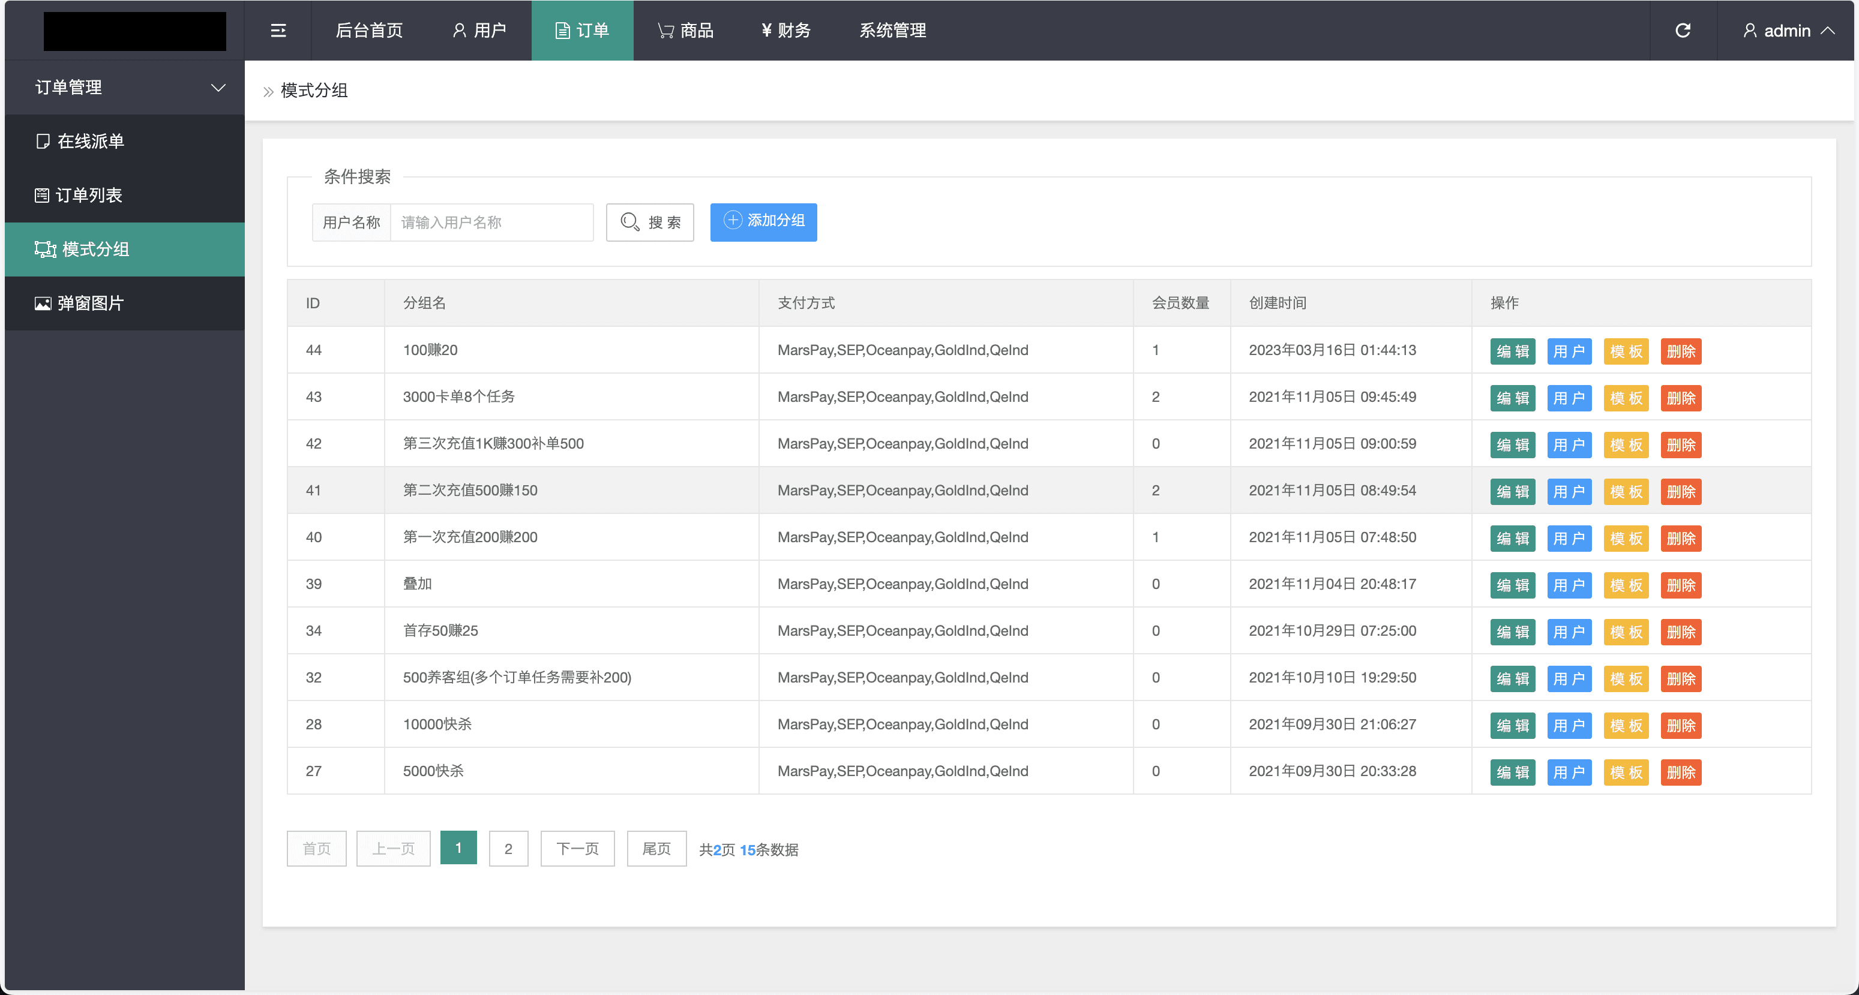Open the 系统管理 top menu
The image size is (1859, 995).
tap(892, 31)
